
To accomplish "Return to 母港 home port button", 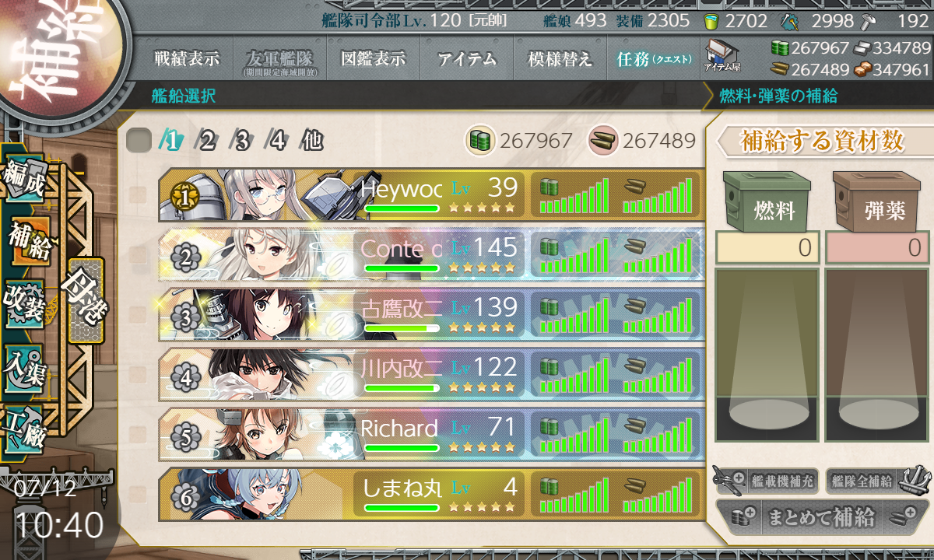I will (85, 300).
